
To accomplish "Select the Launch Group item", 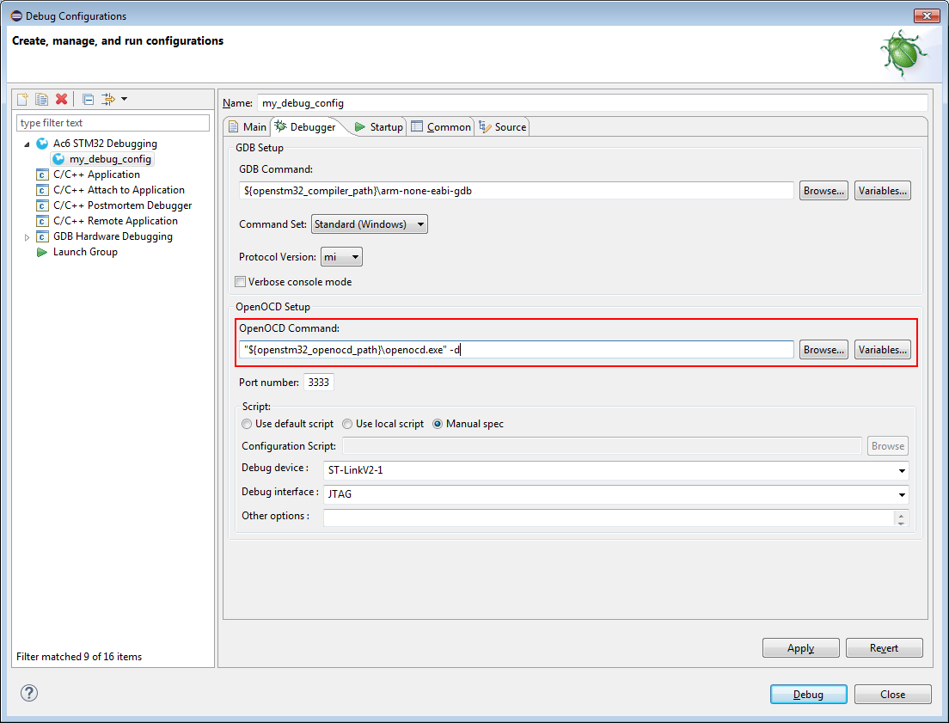I will click(85, 252).
